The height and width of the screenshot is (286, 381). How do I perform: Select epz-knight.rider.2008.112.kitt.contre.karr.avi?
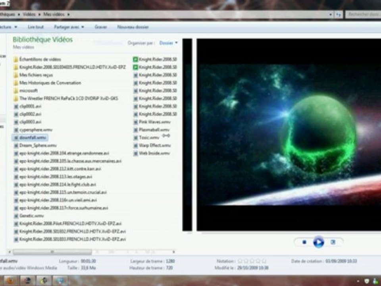click(x=60, y=169)
